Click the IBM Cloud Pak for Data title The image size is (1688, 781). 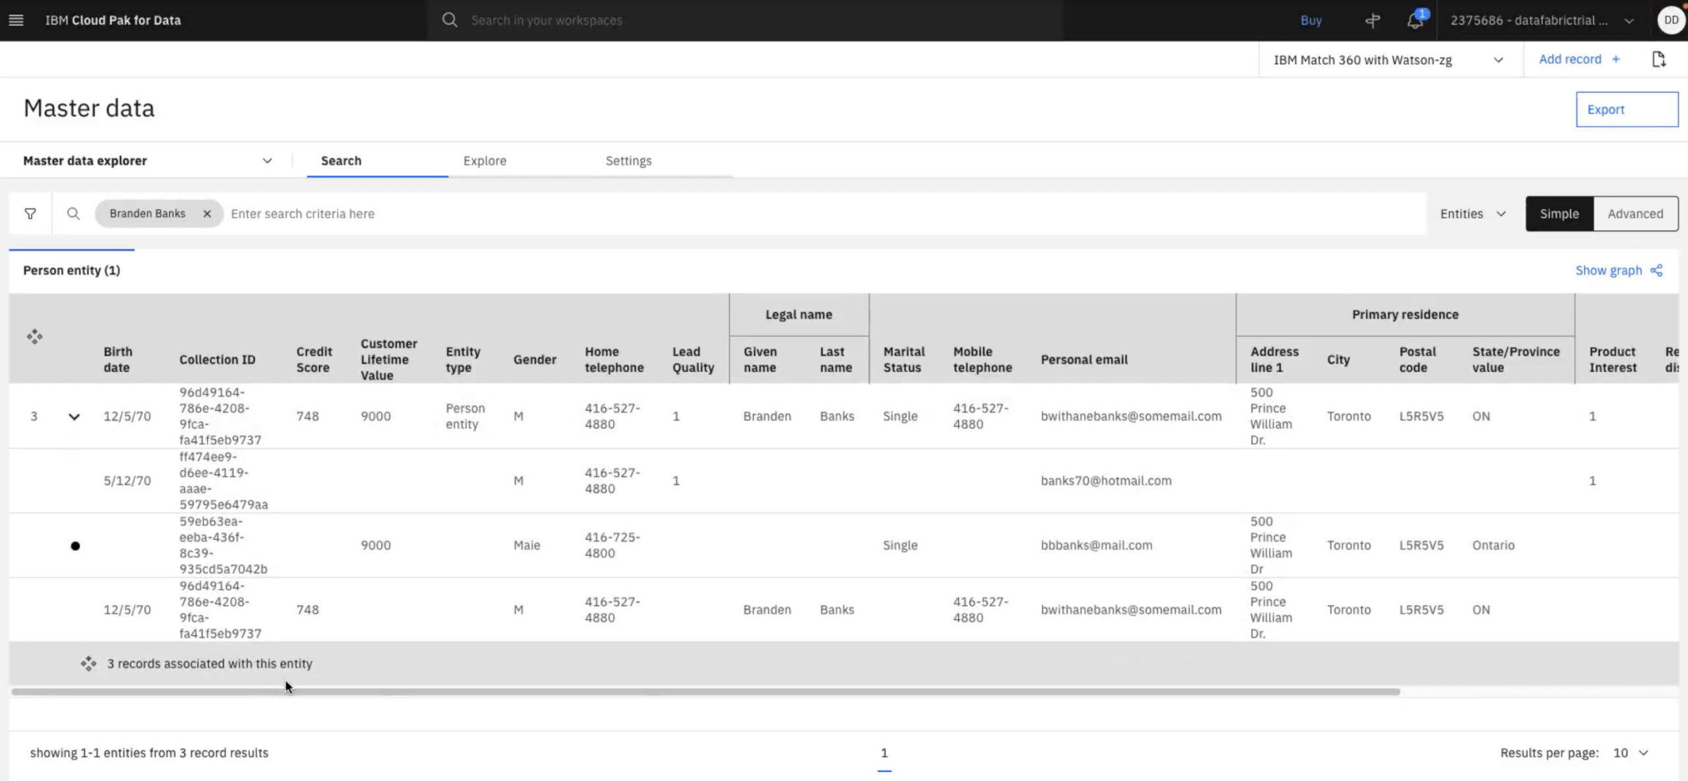pos(113,20)
